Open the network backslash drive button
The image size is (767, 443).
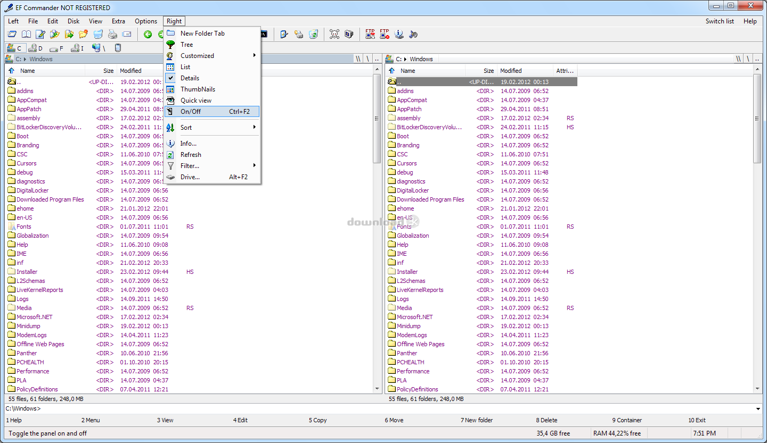tap(99, 48)
